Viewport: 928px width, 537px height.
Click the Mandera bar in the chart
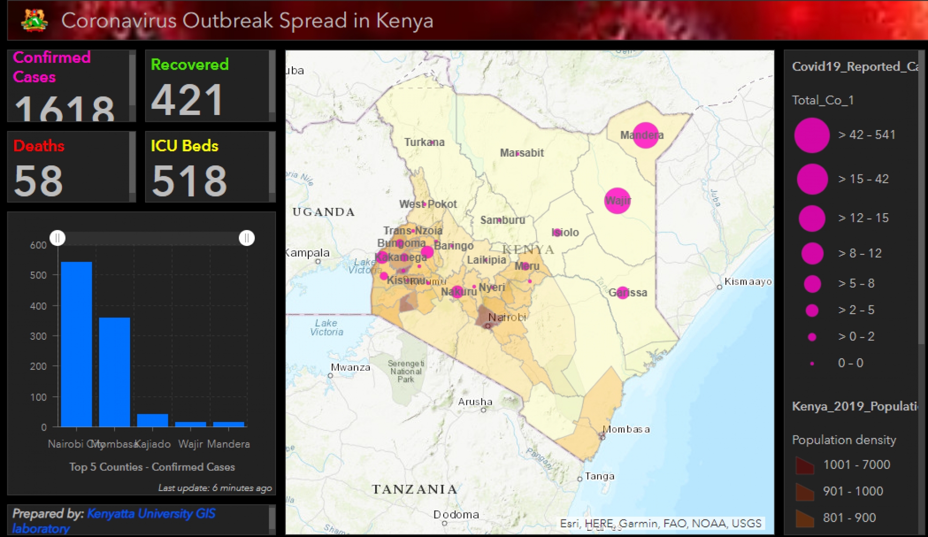(229, 424)
